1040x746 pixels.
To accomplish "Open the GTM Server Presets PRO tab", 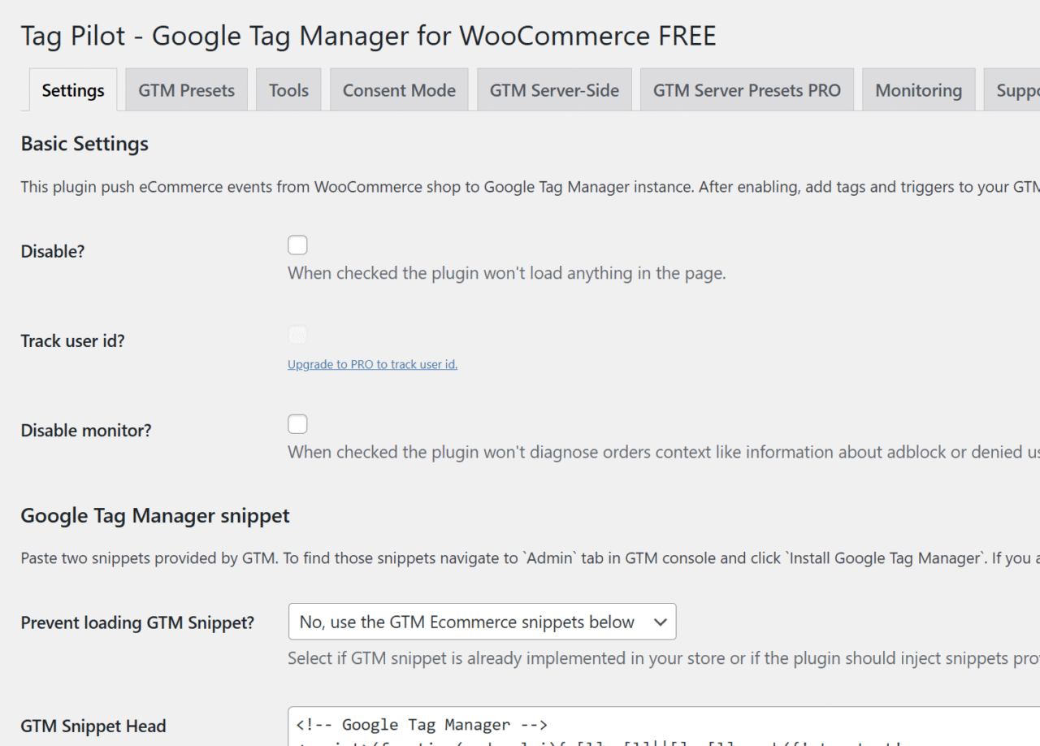I will click(747, 90).
